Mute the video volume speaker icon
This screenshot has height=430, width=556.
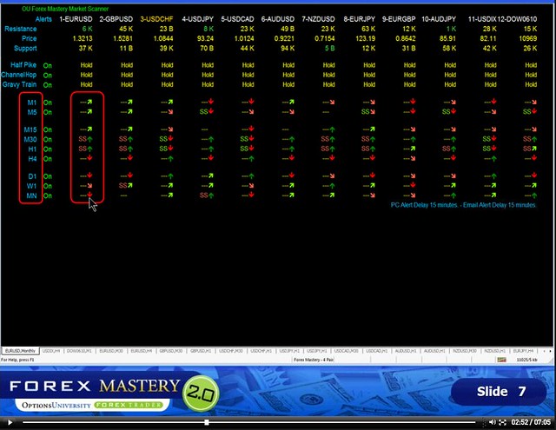493,422
